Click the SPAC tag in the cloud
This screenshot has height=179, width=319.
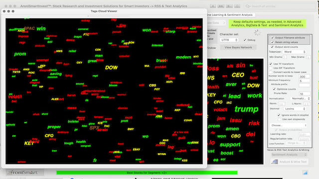point(29,28)
